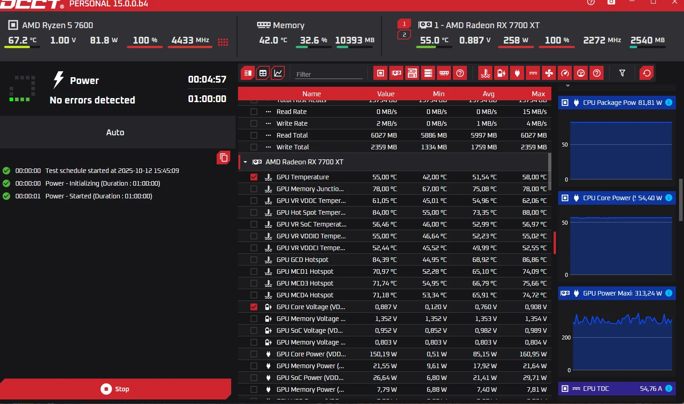Select the GPU MCD4 Hotspot row
Image resolution: width=684 pixels, height=404 pixels.
pos(394,295)
